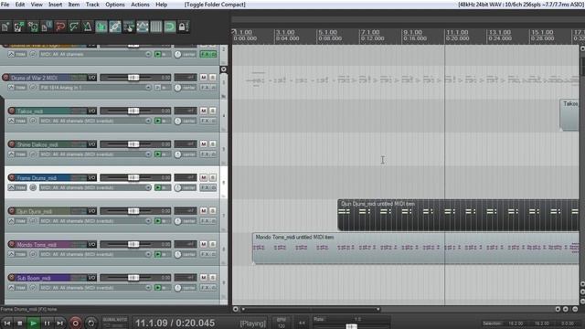Open I/O routing for Taikos_midi track

point(91,111)
